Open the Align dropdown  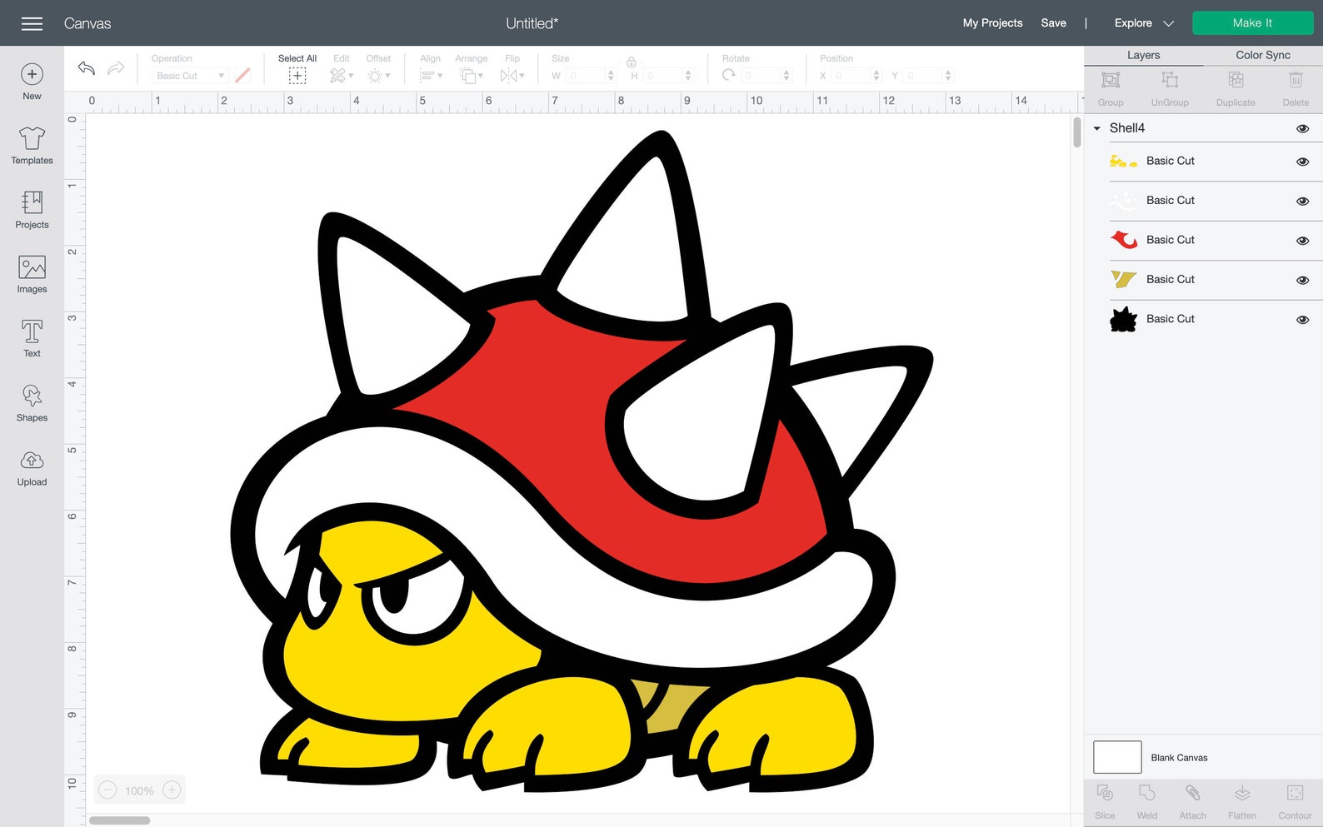[431, 76]
